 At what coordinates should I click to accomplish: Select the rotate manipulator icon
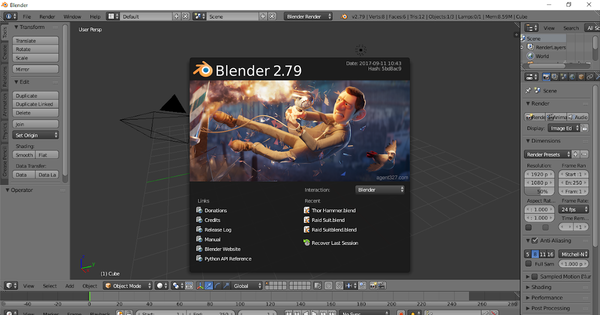coord(217,286)
